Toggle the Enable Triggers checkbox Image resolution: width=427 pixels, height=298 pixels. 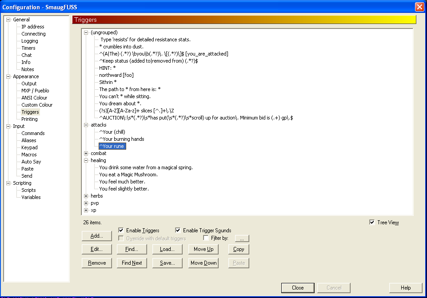[x=121, y=230]
